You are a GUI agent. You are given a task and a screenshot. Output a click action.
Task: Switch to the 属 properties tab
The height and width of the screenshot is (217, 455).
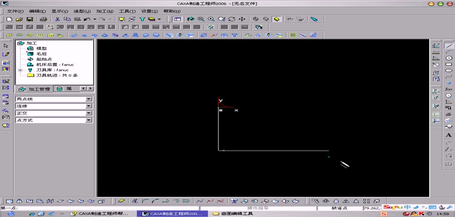[x=64, y=89]
